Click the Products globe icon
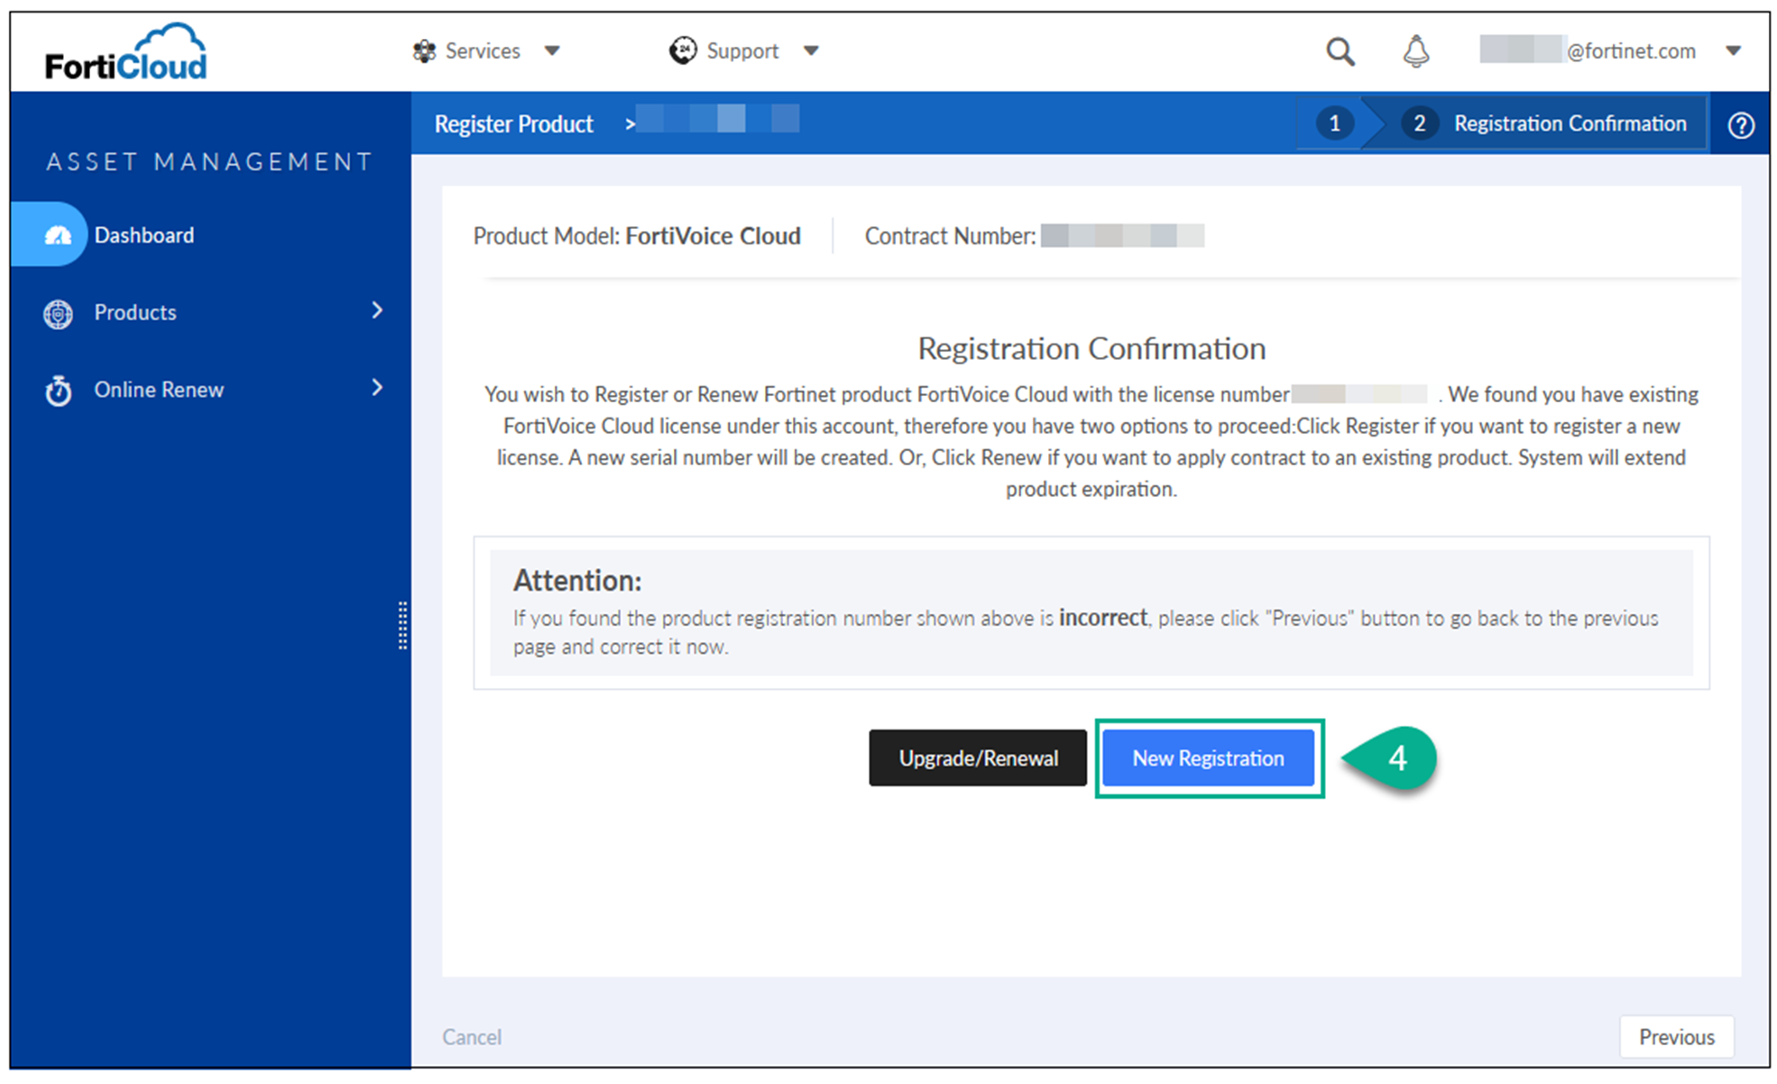This screenshot has height=1084, width=1777. [58, 313]
